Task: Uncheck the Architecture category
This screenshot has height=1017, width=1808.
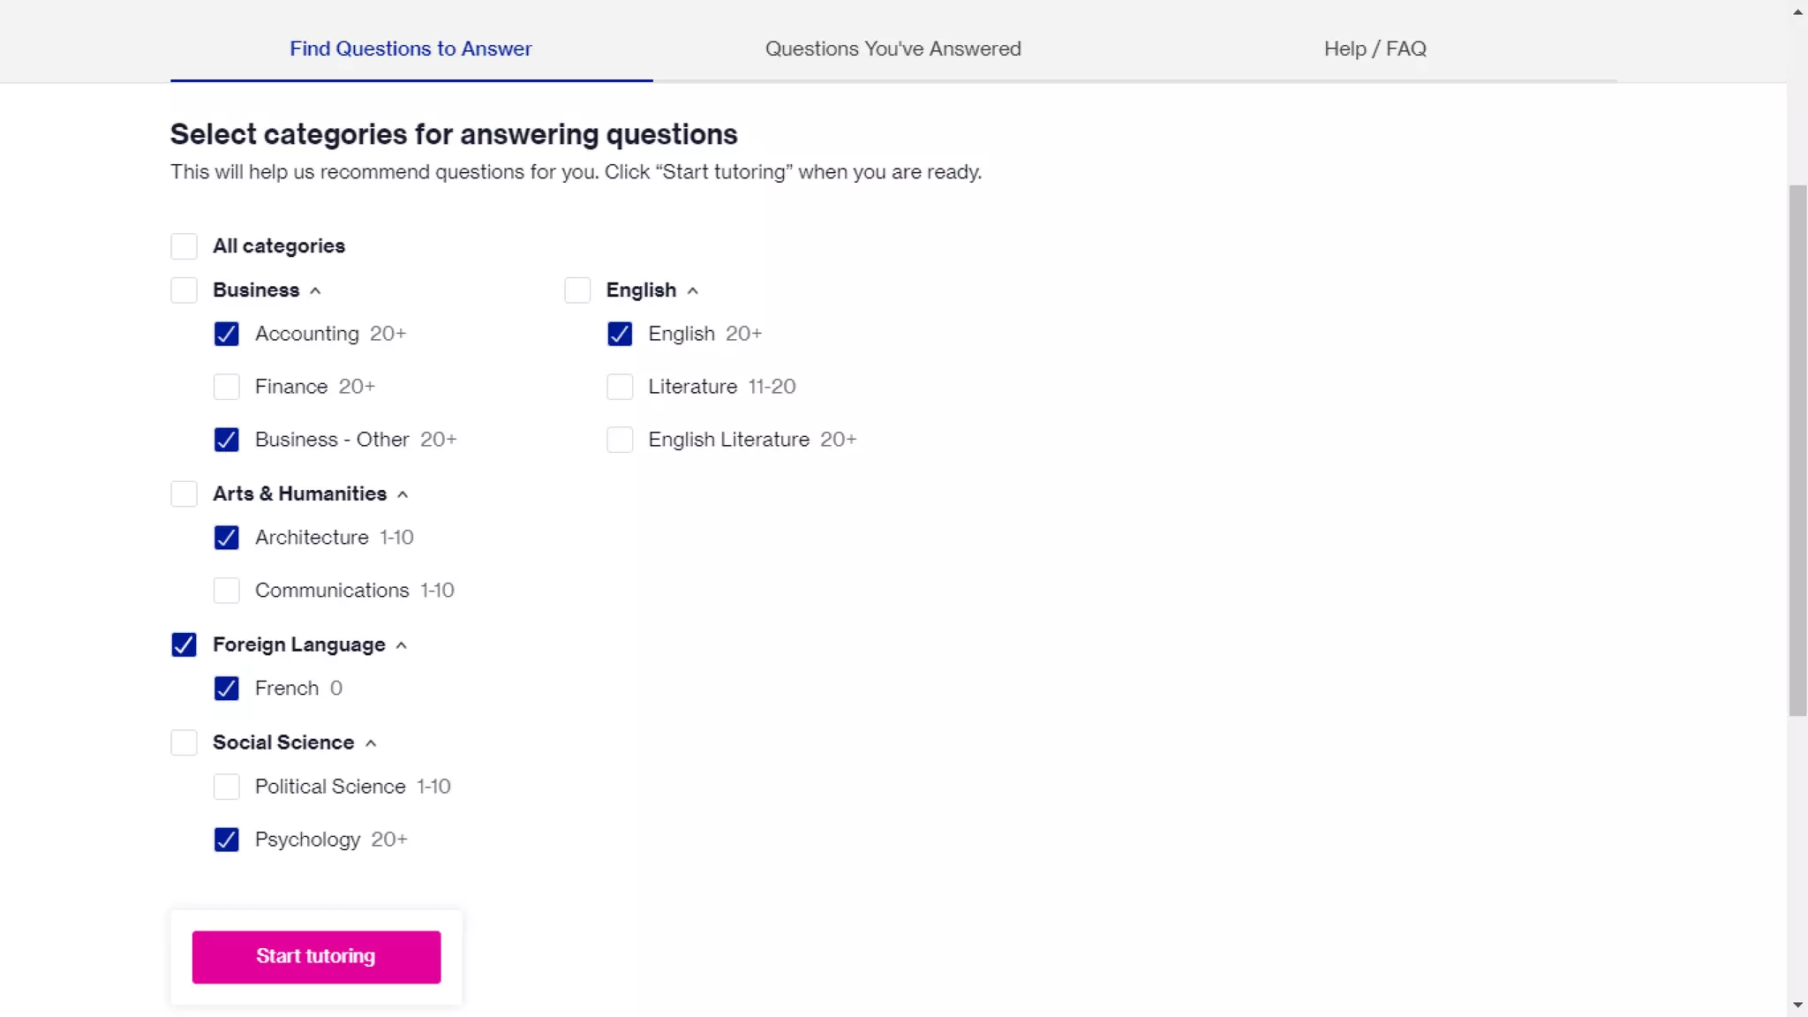Action: (x=226, y=538)
